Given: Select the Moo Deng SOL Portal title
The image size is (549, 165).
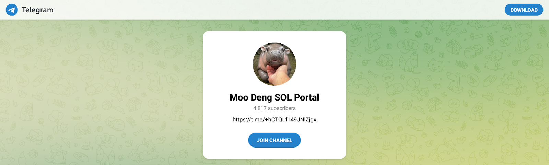Looking at the screenshot, I should (x=274, y=97).
